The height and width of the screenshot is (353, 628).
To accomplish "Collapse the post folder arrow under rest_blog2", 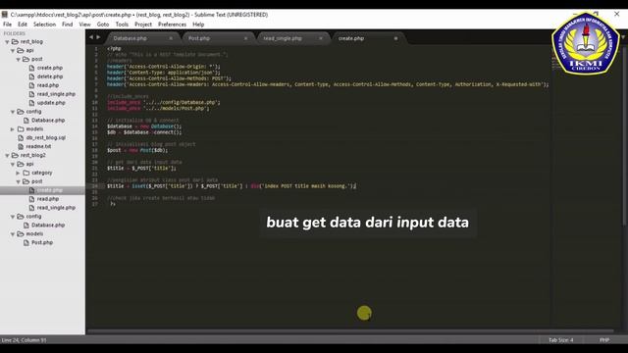I will [x=18, y=181].
